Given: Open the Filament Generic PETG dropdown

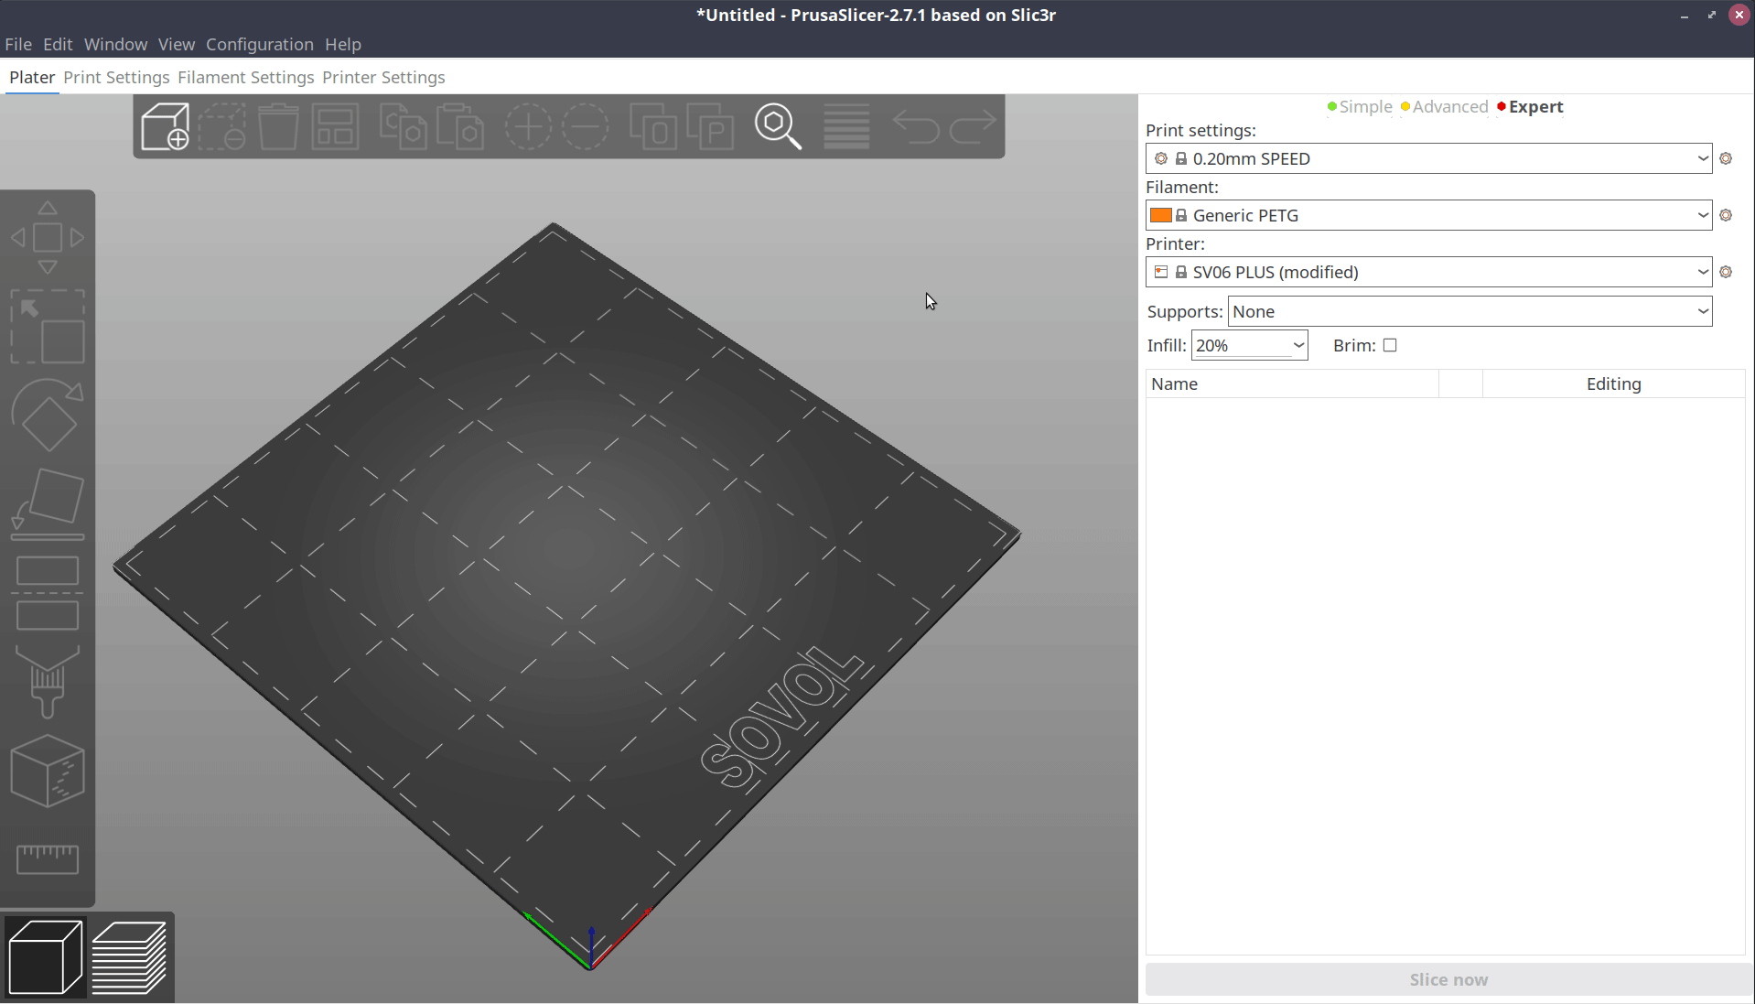Looking at the screenshot, I should tap(1428, 215).
